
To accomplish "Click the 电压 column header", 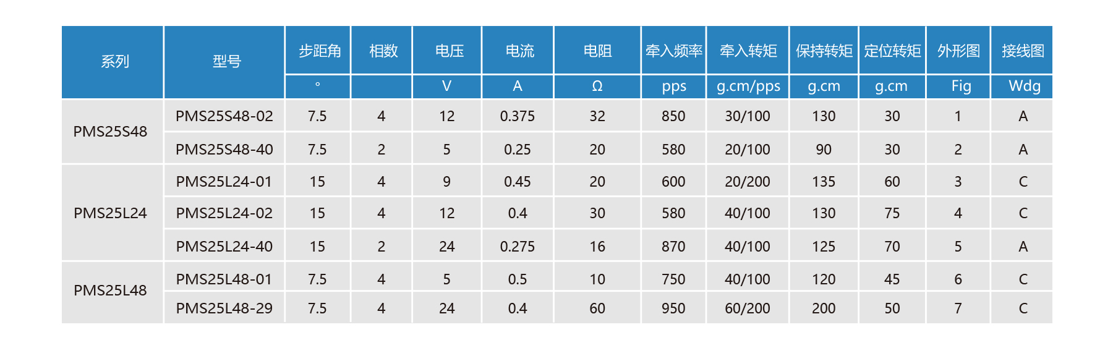I will (x=449, y=51).
